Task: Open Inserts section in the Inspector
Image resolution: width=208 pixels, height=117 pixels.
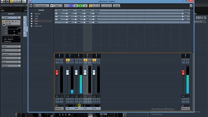Action: 11,46
